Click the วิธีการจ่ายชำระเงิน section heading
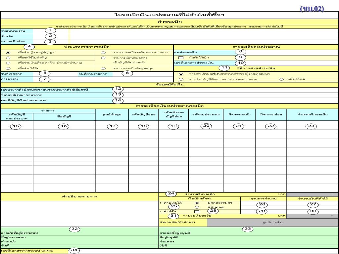 256,68
